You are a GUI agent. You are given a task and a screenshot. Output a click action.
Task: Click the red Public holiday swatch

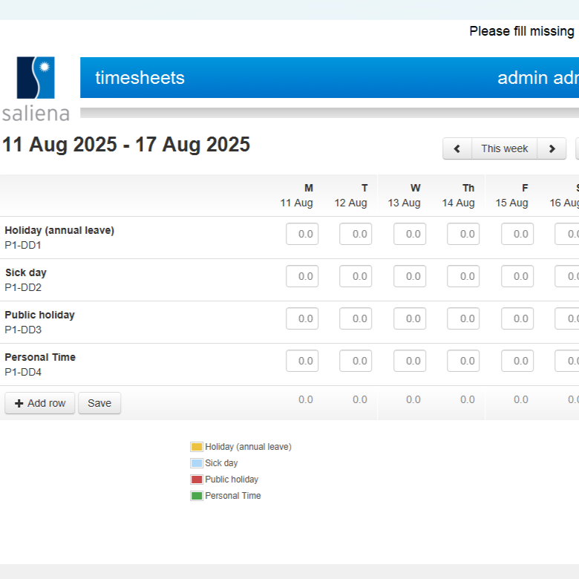(x=197, y=480)
